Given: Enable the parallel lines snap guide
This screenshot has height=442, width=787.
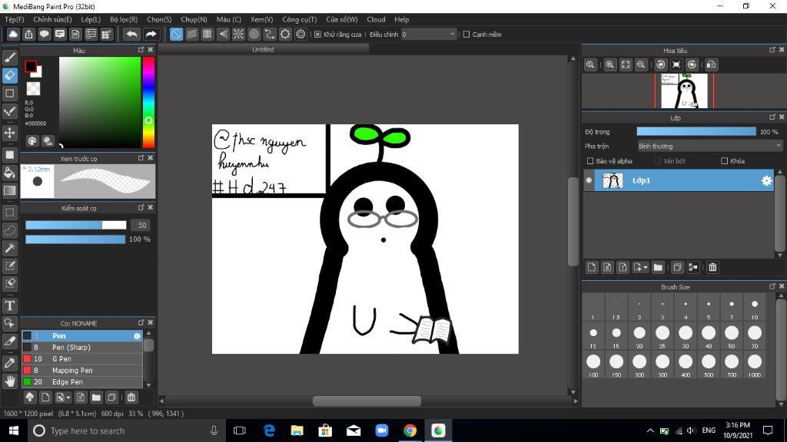Looking at the screenshot, I should (x=191, y=34).
